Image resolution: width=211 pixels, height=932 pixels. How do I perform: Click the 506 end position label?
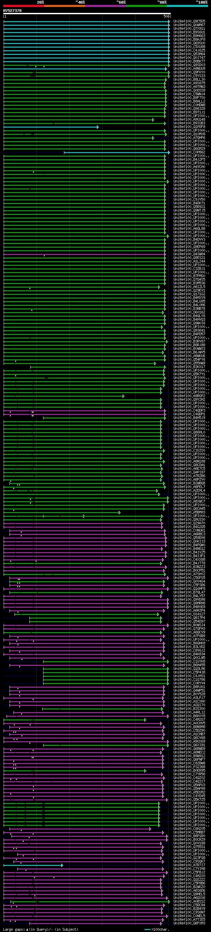[166, 16]
